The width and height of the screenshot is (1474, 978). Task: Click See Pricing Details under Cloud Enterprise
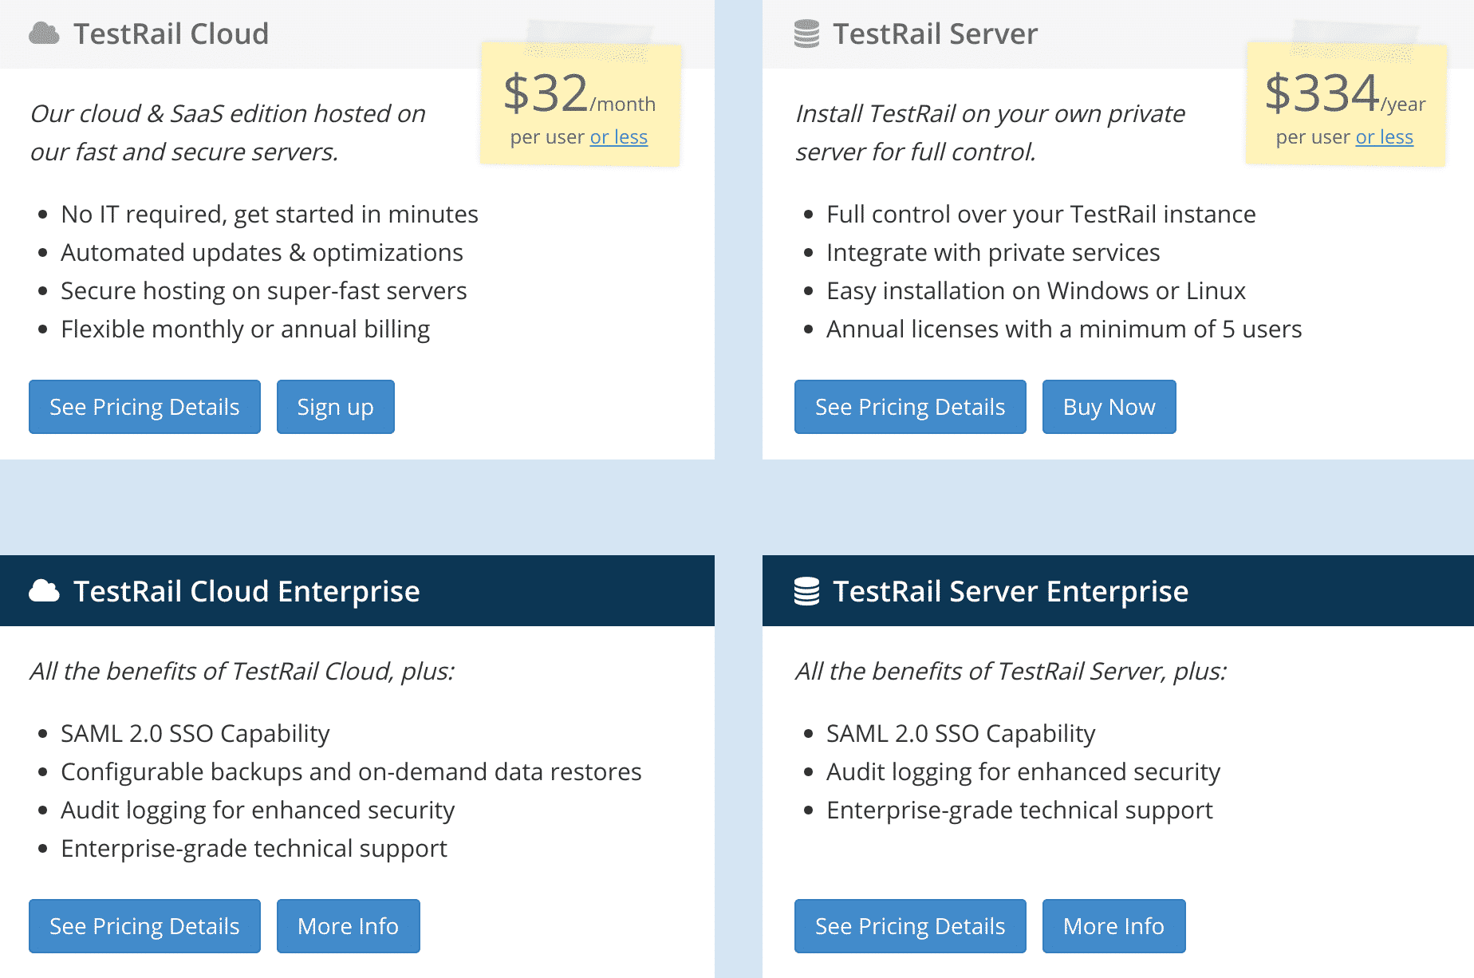pyautogui.click(x=144, y=926)
